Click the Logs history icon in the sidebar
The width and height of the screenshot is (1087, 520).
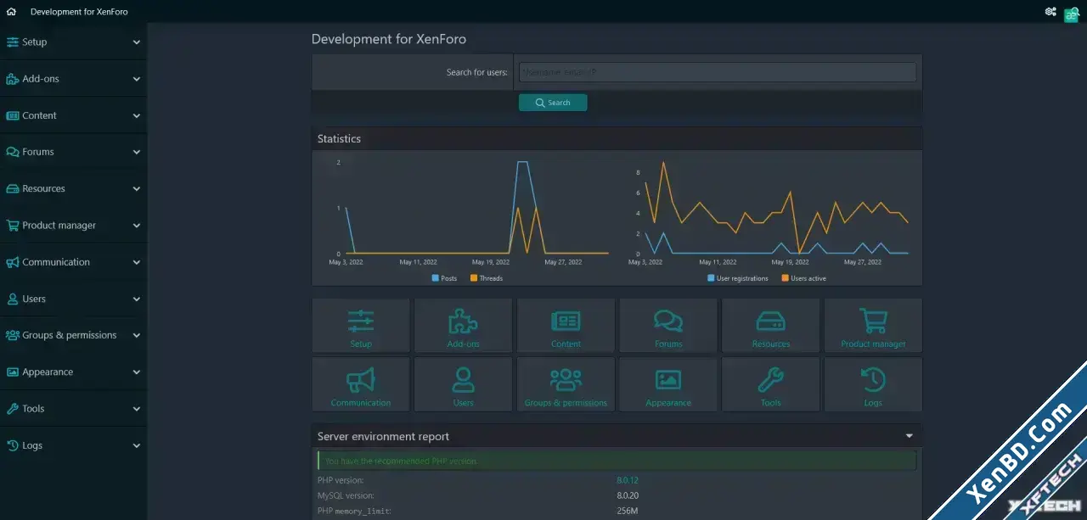13,445
